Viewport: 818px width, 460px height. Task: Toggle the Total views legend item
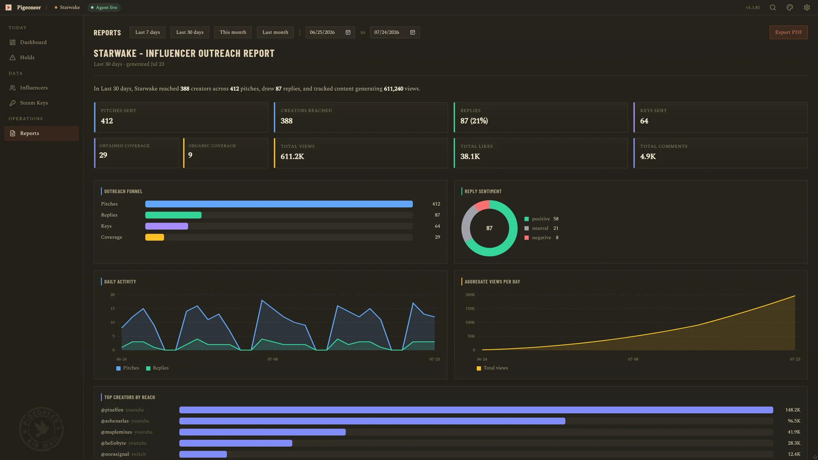(492, 368)
